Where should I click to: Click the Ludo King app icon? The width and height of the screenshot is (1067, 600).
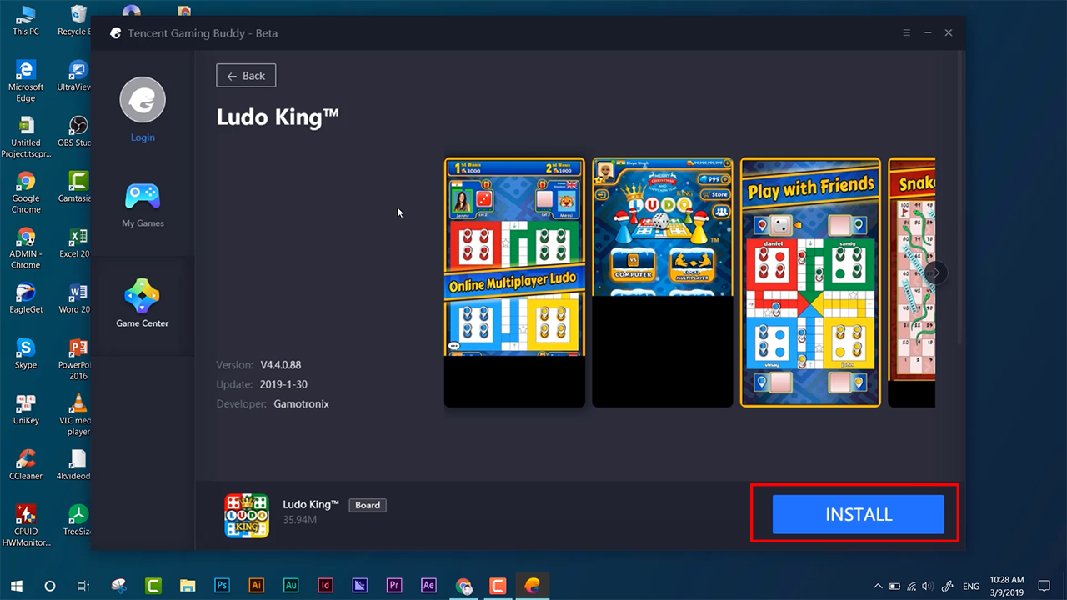247,515
